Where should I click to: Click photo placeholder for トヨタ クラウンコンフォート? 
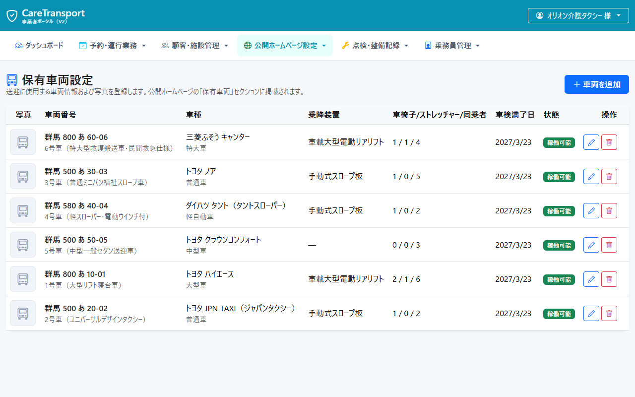pos(23,245)
